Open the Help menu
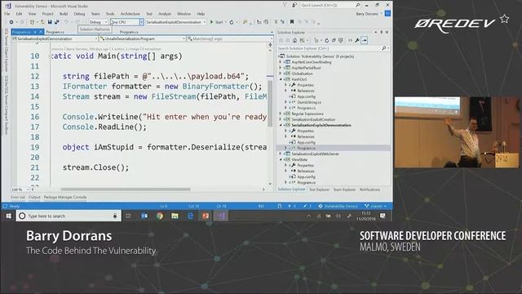 [201, 14]
